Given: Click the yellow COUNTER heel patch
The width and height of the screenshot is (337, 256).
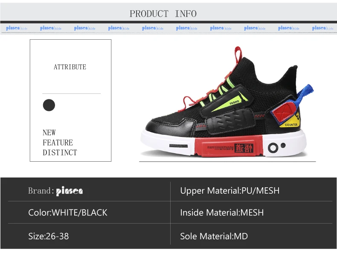Looking at the screenshot, I should coord(291,122).
